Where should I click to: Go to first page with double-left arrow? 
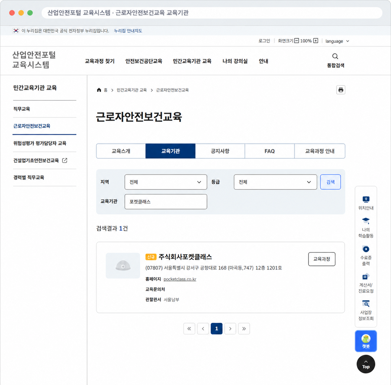coord(189,329)
